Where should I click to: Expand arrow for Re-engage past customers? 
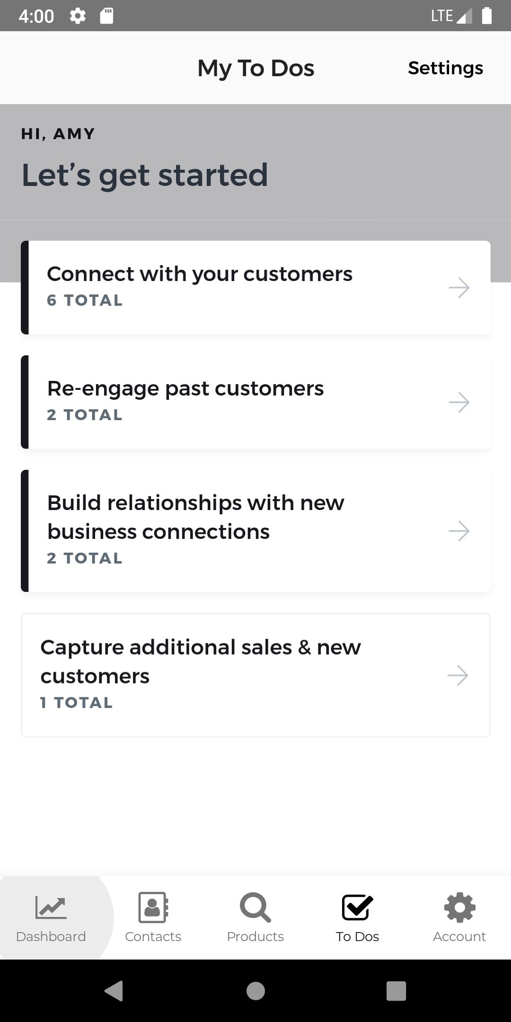click(459, 402)
